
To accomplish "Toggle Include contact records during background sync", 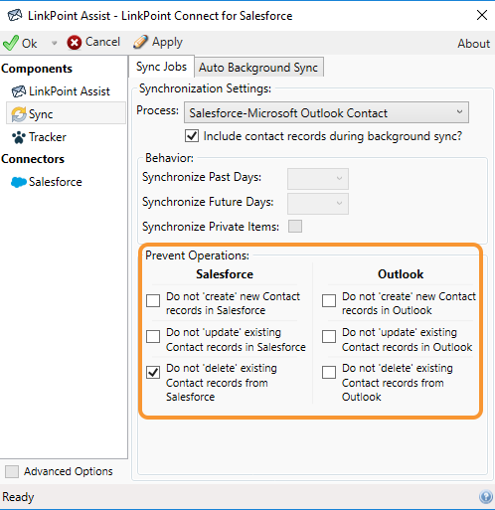I will [x=192, y=136].
